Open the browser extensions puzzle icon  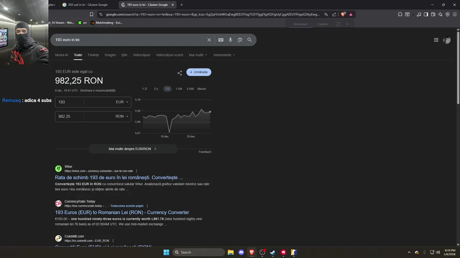pos(400,14)
